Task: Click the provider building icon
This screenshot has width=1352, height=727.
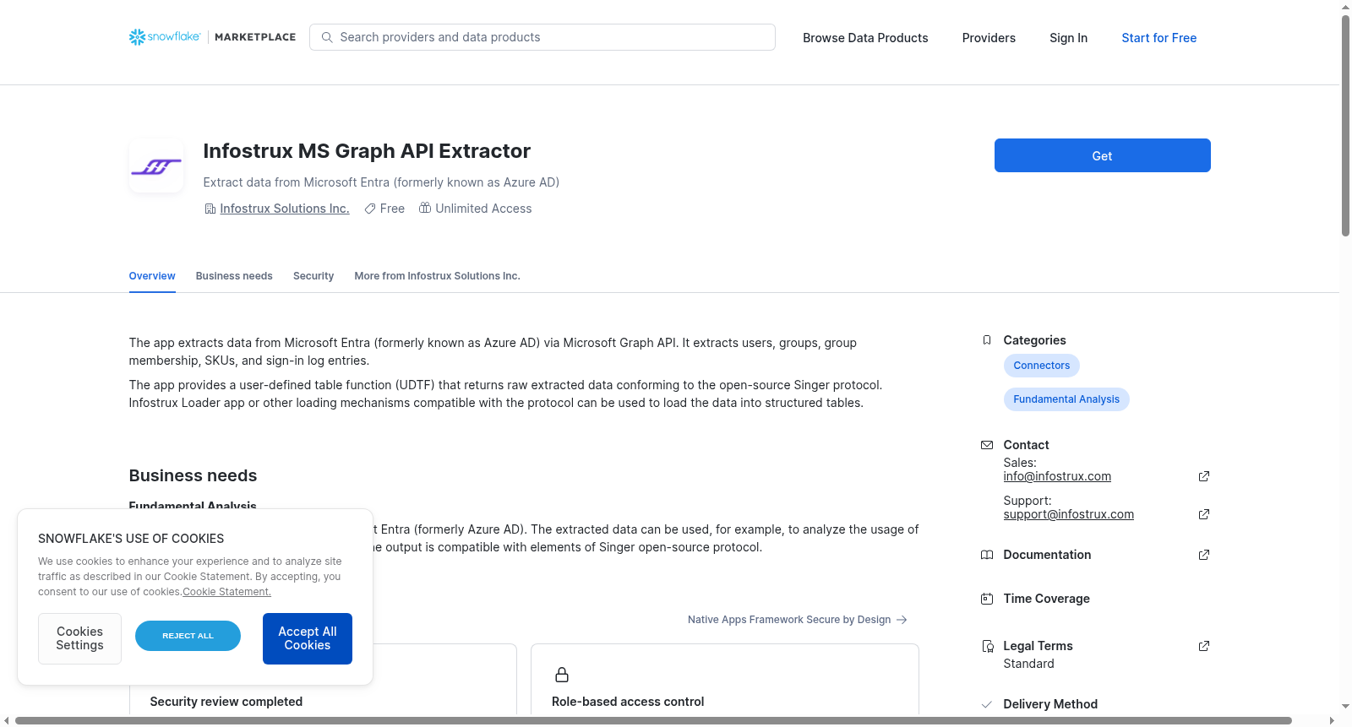Action: coord(210,209)
